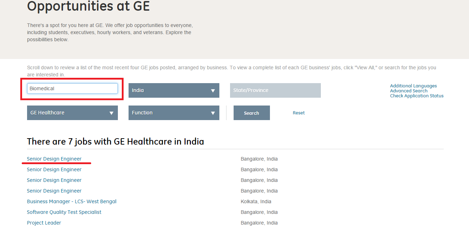Select the Kolkata, India location text
The image size is (469, 232).
[256, 201]
